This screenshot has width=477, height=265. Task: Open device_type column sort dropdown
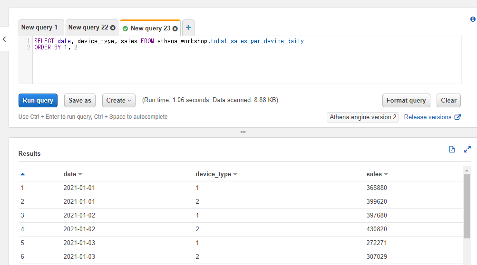[x=235, y=174]
